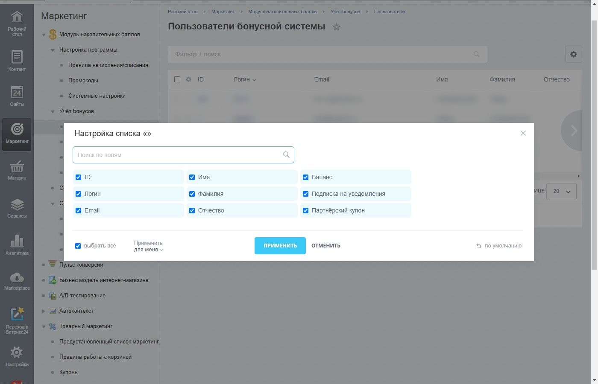598x384 pixels.
Task: Close the Настройка списка dialog
Action: tap(523, 133)
